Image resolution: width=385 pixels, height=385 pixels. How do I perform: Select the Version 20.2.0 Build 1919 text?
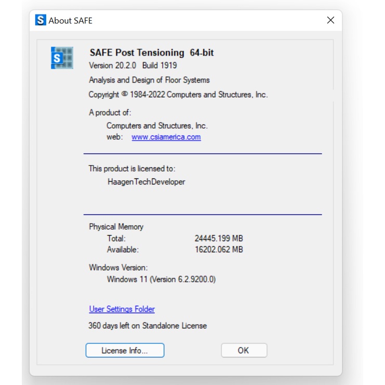point(133,65)
